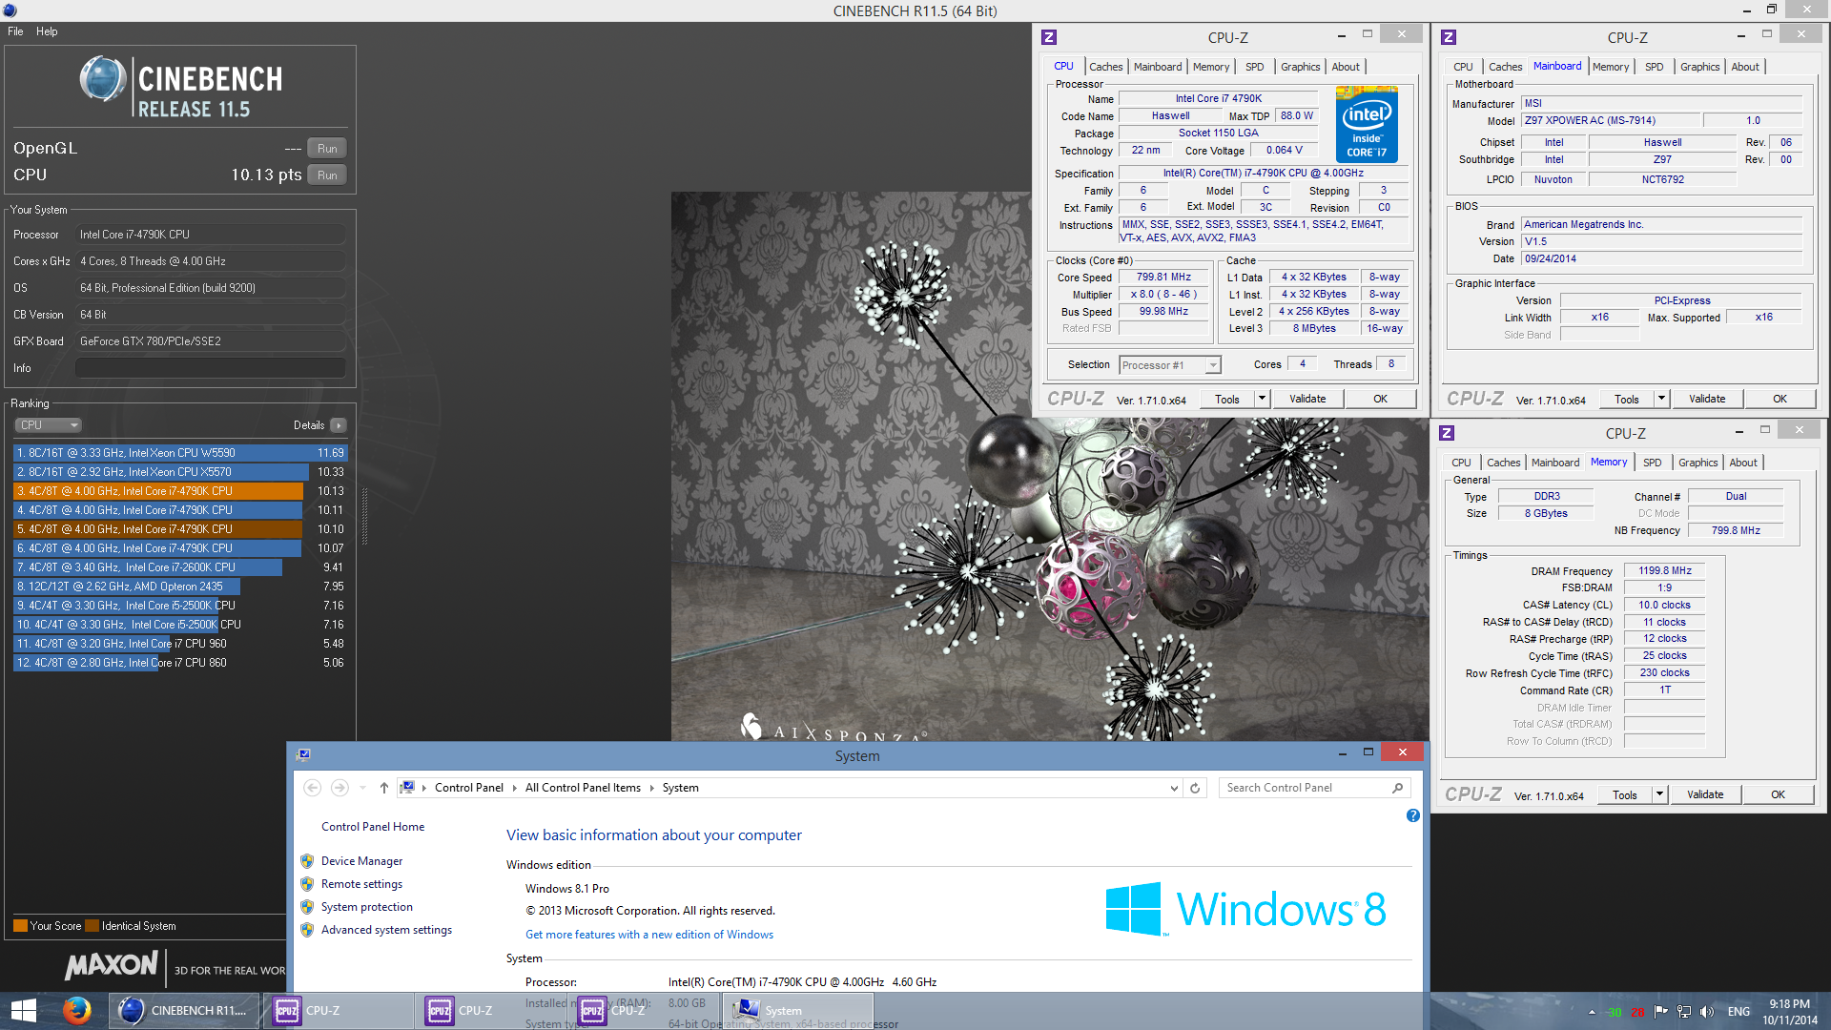Switch to the third CPU-Z taskbar item

[645, 1011]
